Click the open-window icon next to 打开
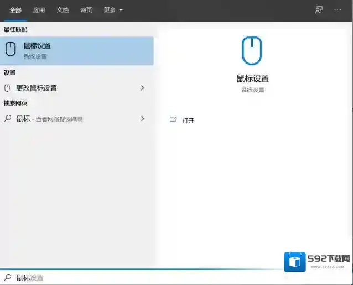The height and width of the screenshot is (285, 353). click(173, 120)
